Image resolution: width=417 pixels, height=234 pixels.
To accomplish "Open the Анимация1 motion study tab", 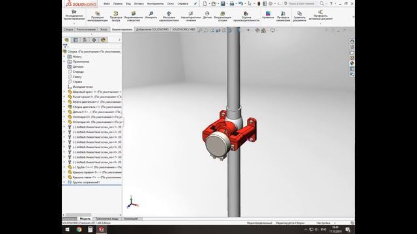I will tap(131, 218).
